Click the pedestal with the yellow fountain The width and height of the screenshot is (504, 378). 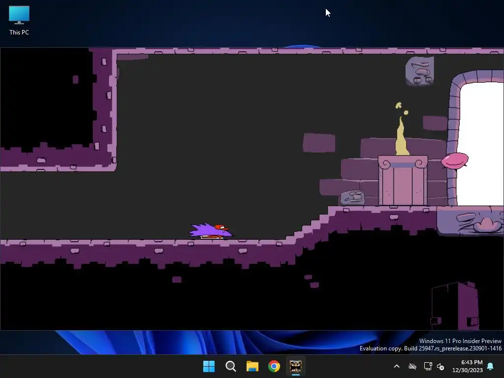[x=403, y=180]
